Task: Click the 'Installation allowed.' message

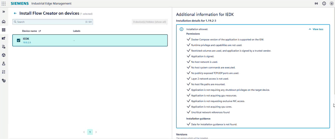Action: [x=197, y=29]
